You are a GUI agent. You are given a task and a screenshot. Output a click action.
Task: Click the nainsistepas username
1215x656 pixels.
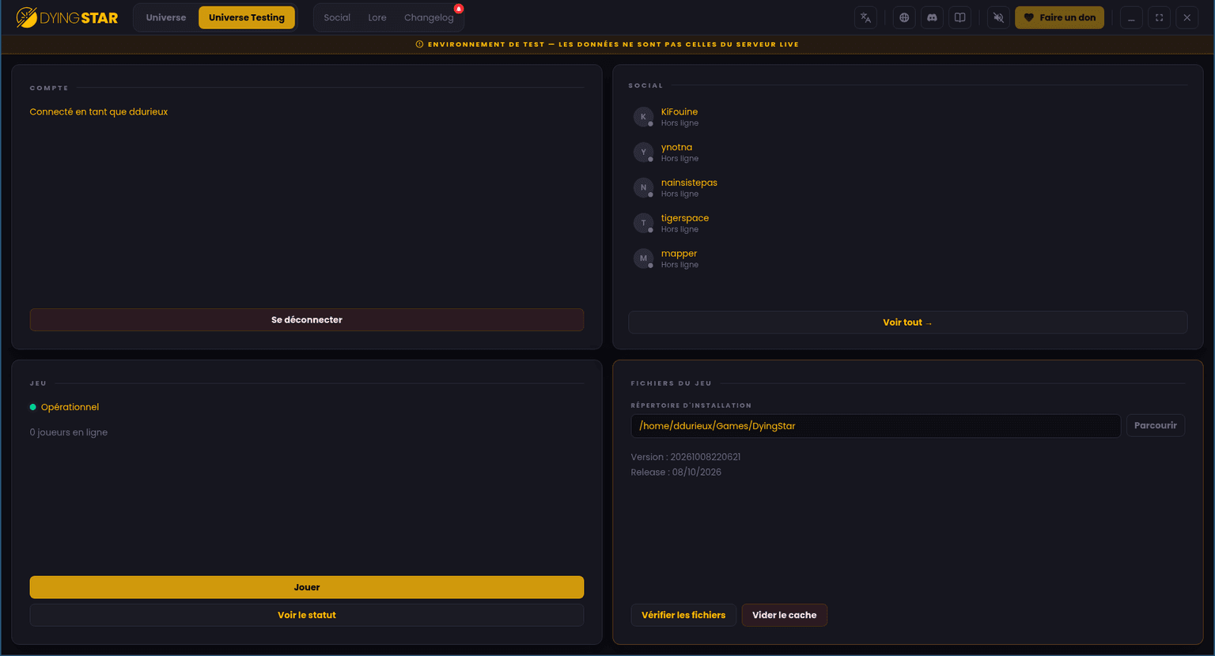[689, 183]
